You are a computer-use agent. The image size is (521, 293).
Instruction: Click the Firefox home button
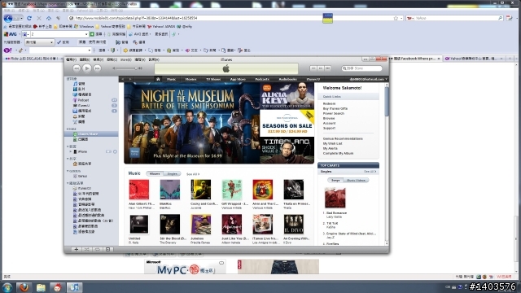tap(49, 18)
